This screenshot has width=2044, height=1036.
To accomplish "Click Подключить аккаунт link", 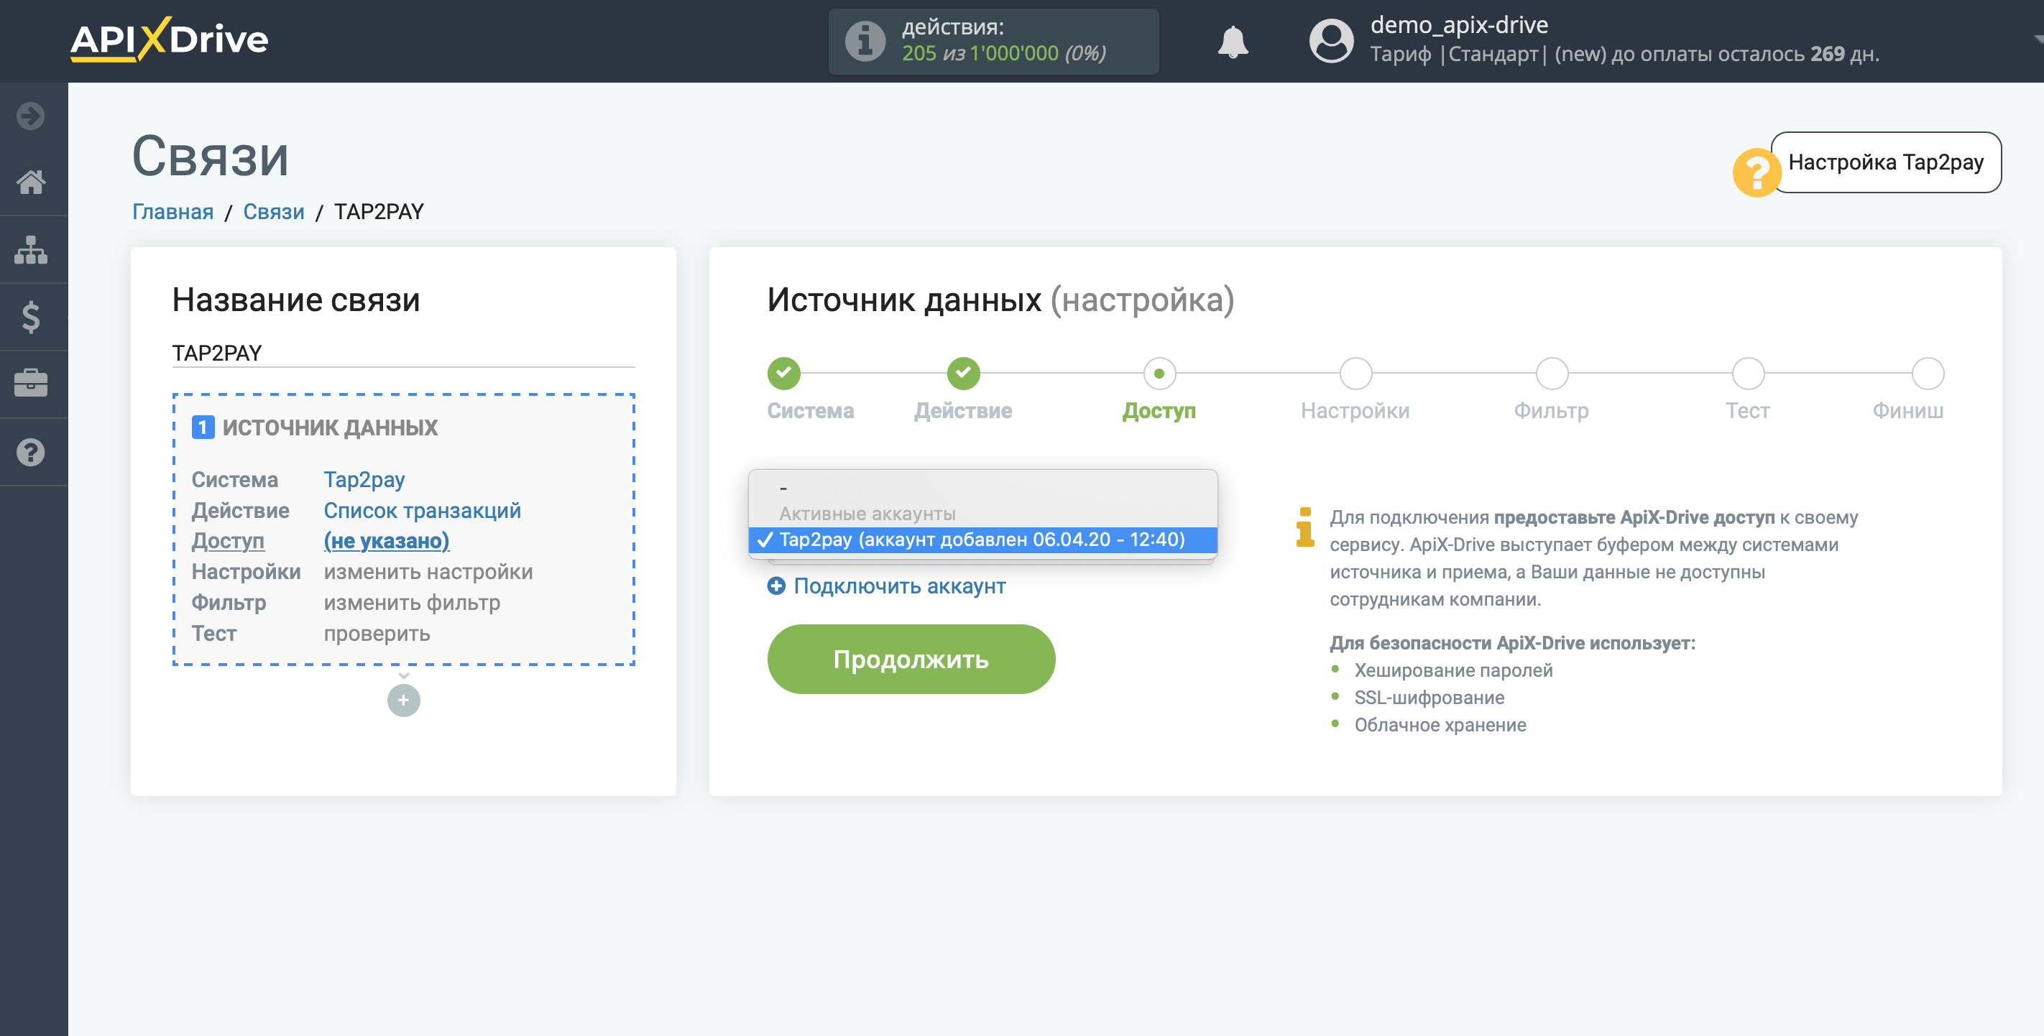I will 900,586.
